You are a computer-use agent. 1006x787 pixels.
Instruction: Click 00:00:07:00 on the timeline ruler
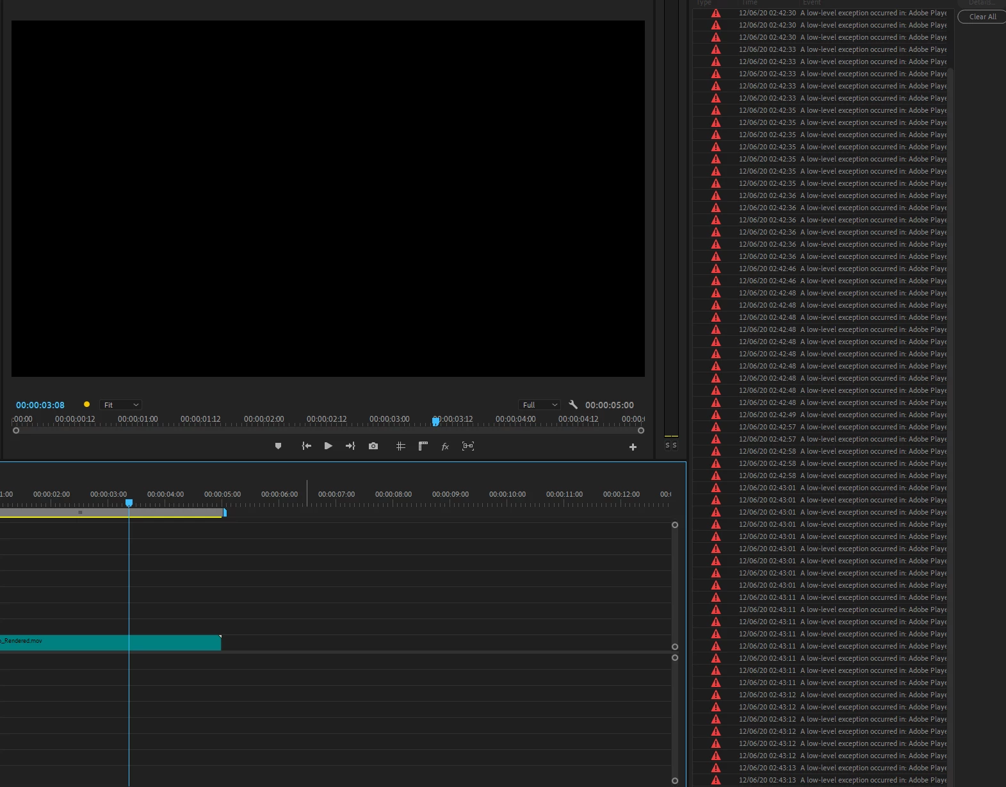336,494
